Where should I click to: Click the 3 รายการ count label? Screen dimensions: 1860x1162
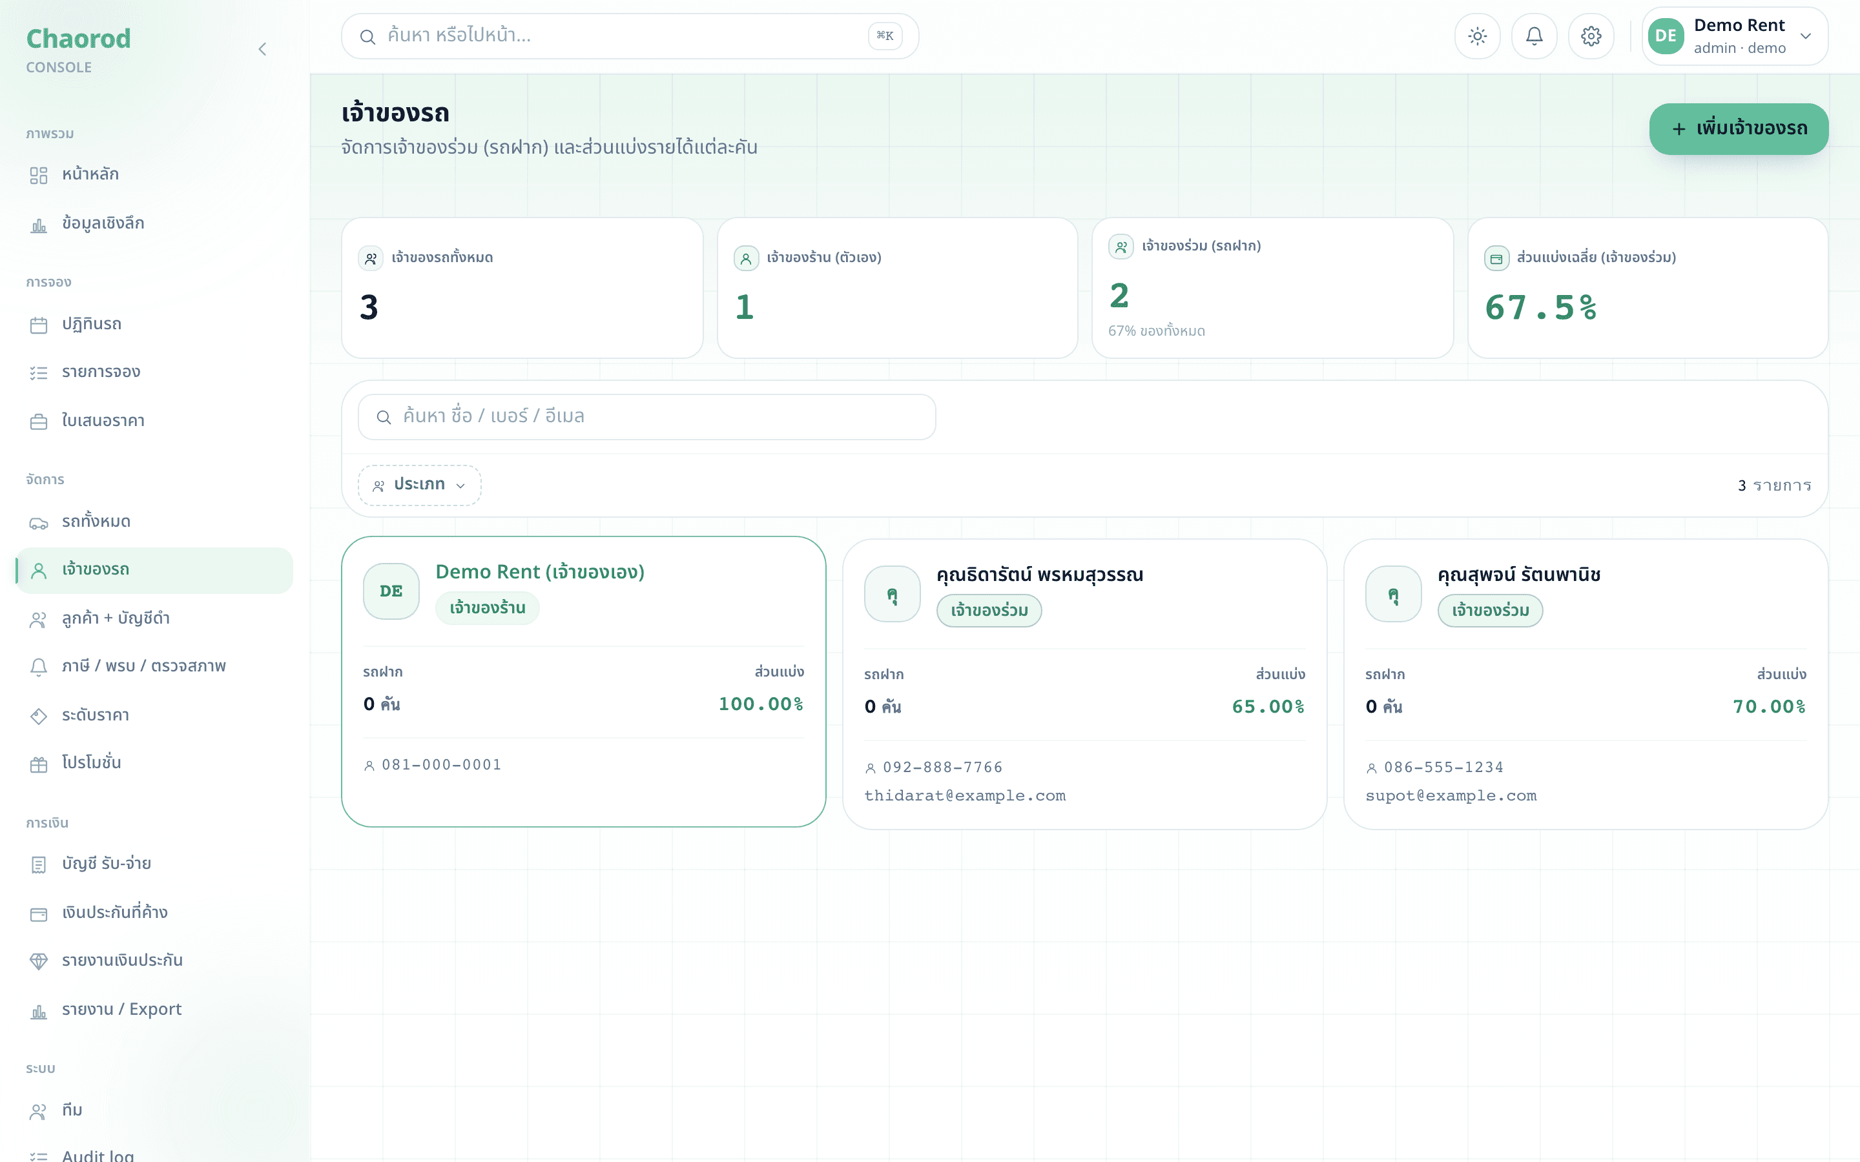point(1775,485)
